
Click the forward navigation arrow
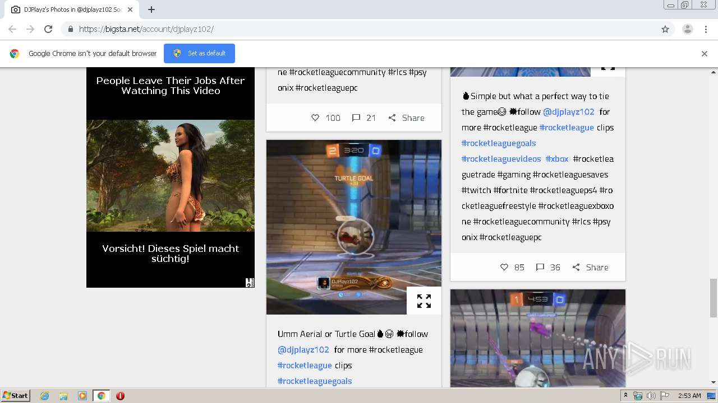[x=30, y=29]
